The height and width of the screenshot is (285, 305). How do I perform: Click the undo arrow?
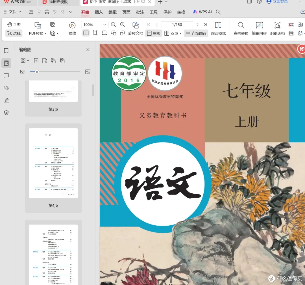55,12
